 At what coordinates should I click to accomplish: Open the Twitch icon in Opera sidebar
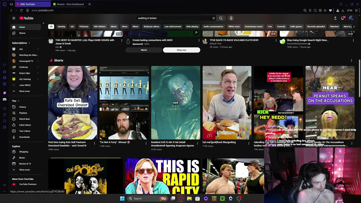5,93
